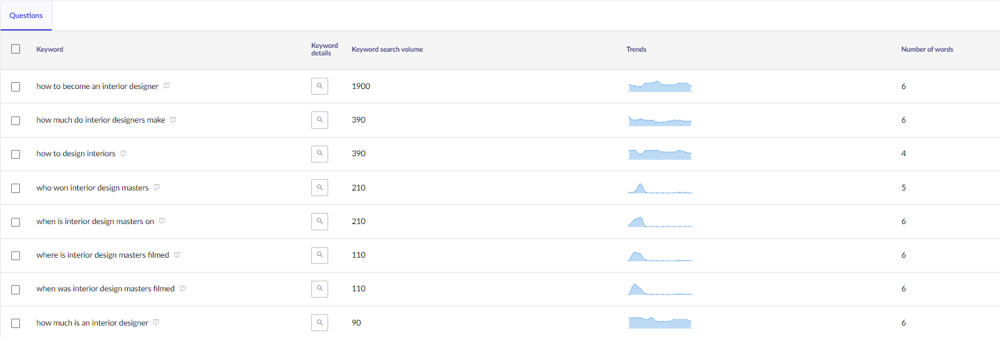This screenshot has height=338, width=1000.
Task: View trend chart for 'who won interior design masters'
Action: 660,188
